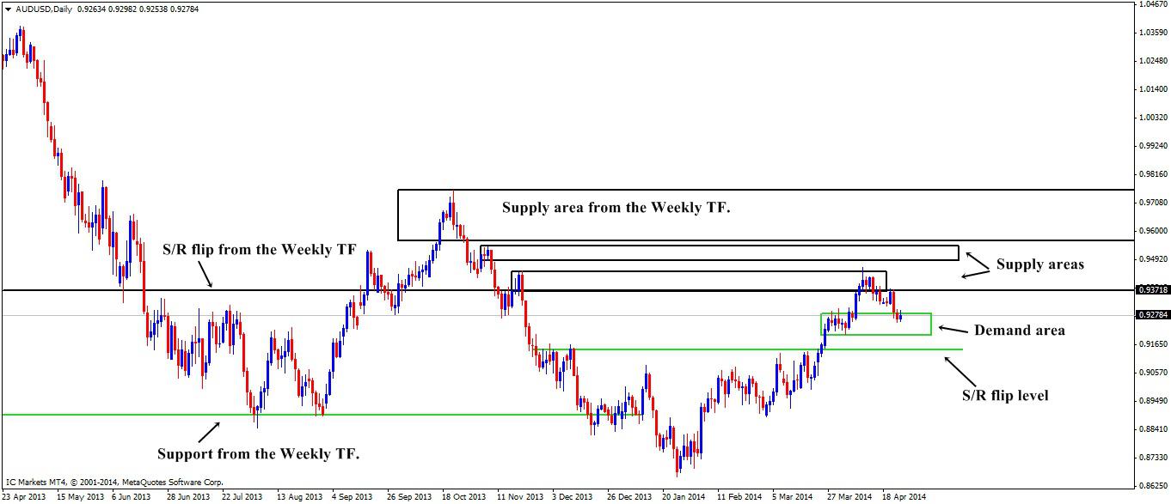Click the 6 Jun 2013 date on time axis

[x=132, y=497]
